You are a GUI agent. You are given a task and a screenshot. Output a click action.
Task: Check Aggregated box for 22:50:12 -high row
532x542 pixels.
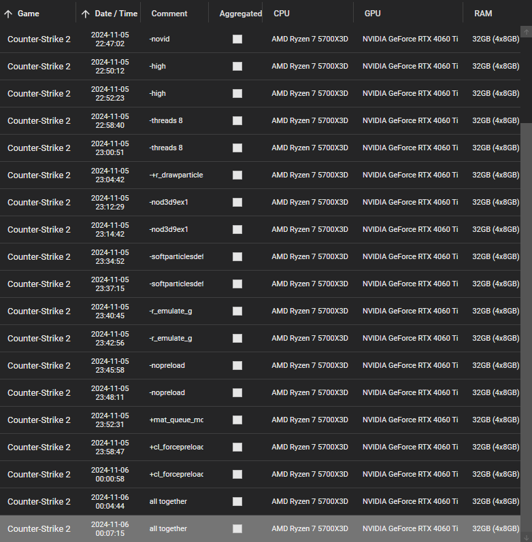pos(237,67)
